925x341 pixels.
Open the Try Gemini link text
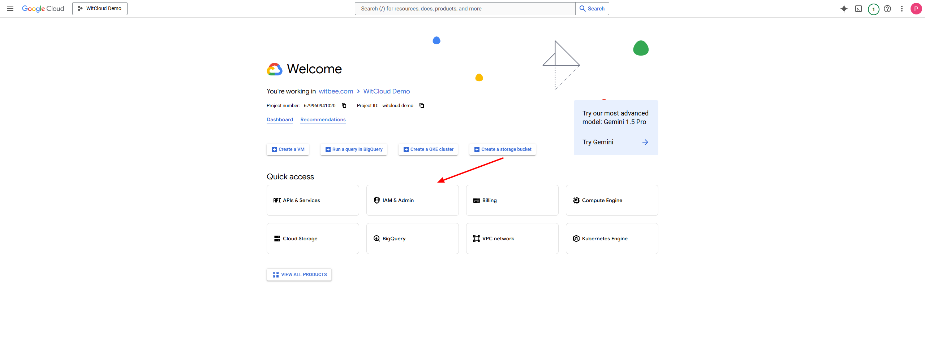598,142
